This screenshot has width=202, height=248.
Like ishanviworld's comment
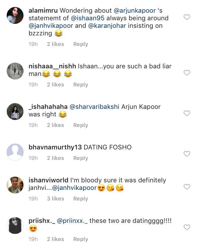coord(187,186)
